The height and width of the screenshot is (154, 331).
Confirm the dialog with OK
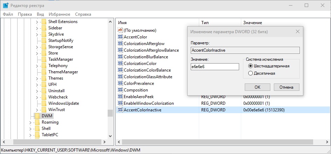[257, 87]
